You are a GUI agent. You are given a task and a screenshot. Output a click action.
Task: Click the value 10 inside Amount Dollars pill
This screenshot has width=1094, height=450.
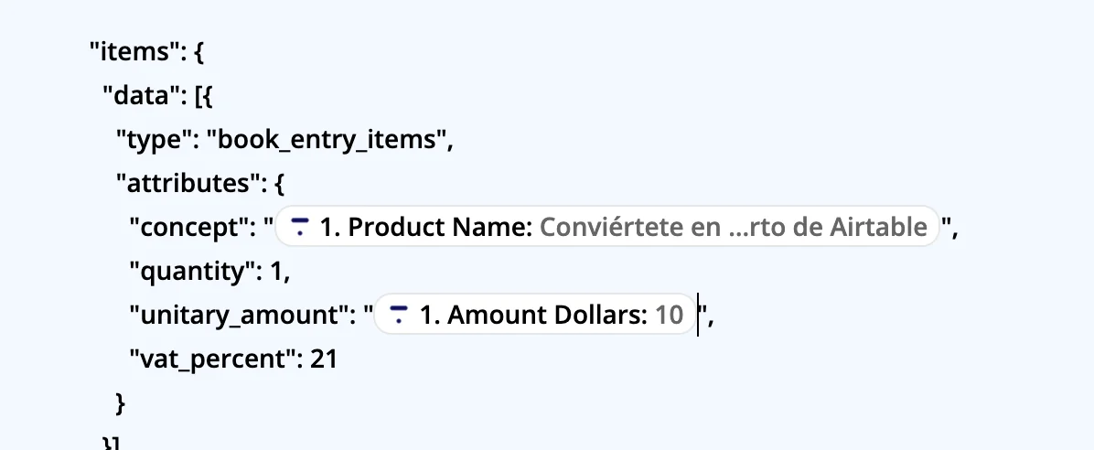(669, 316)
